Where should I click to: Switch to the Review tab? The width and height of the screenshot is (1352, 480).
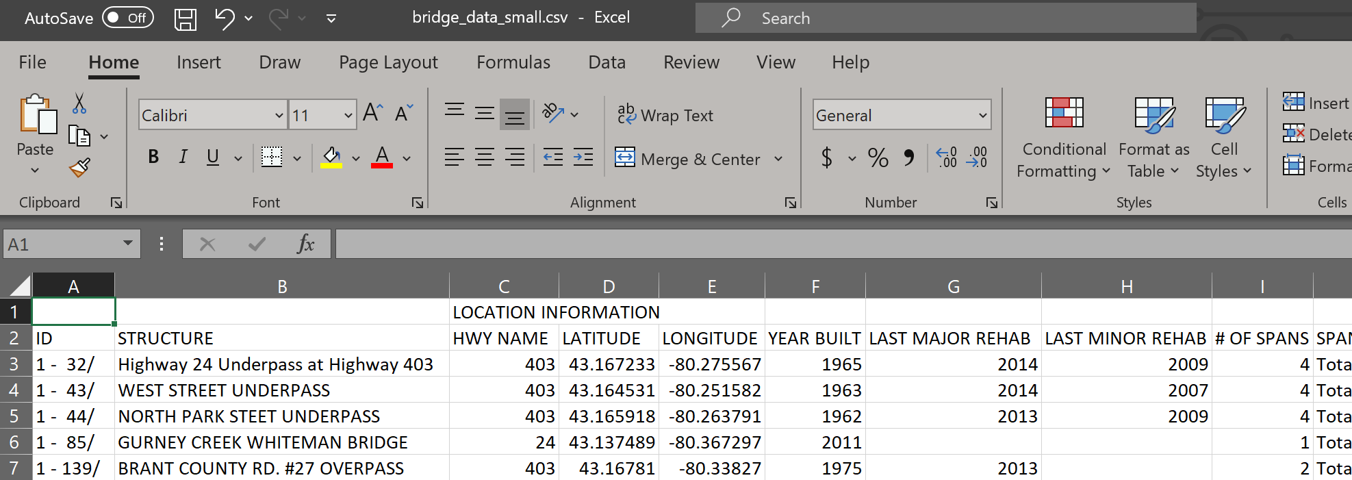pyautogui.click(x=691, y=62)
